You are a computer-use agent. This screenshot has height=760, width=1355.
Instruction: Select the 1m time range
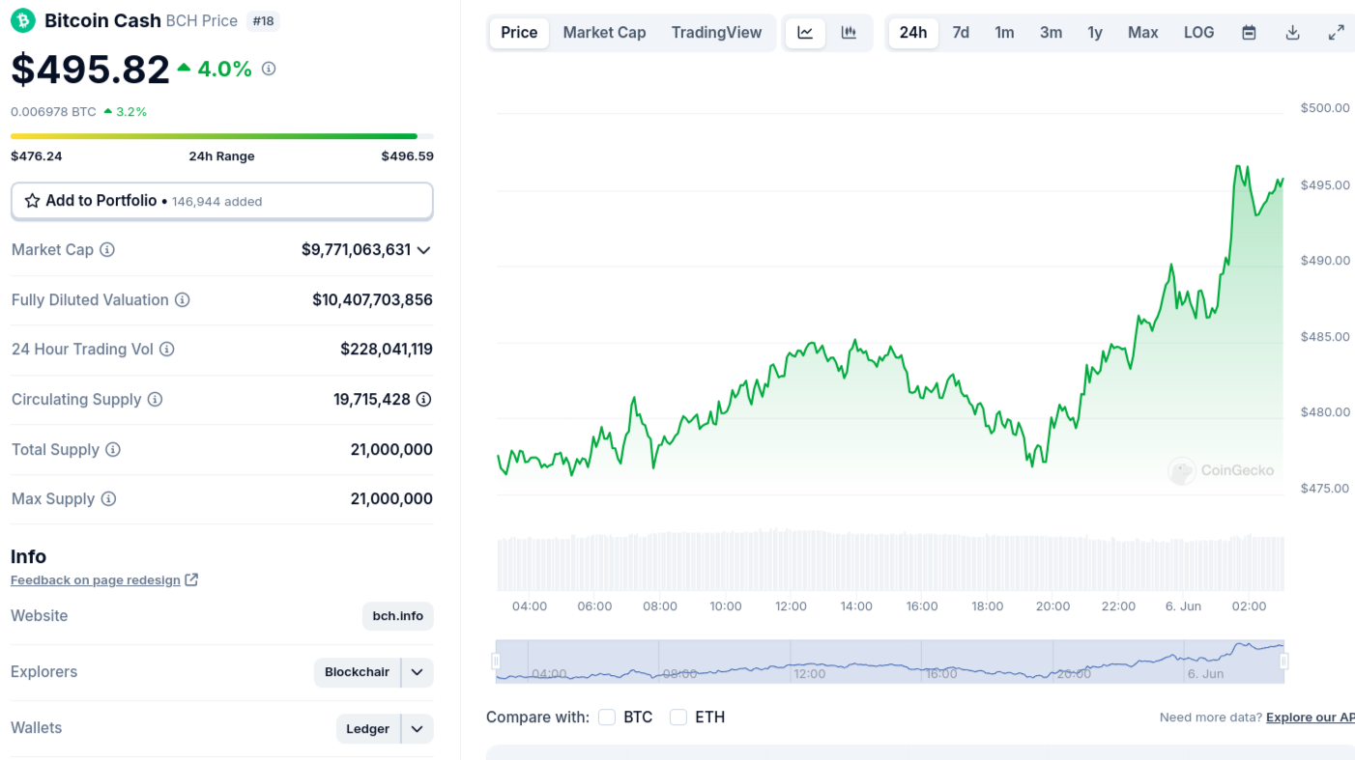coord(1004,32)
